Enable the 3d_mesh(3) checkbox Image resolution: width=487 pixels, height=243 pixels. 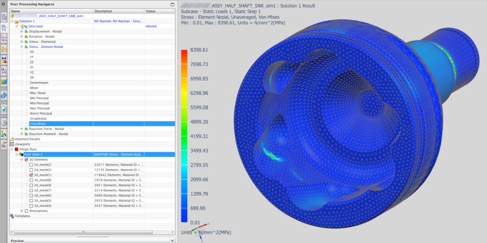31,170
